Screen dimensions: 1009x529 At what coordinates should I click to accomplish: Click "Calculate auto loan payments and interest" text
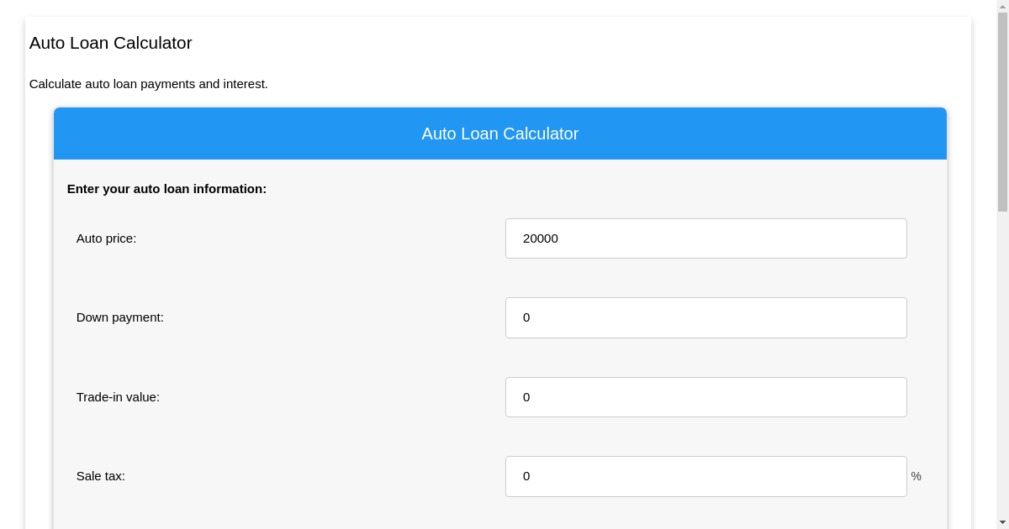[x=149, y=84]
